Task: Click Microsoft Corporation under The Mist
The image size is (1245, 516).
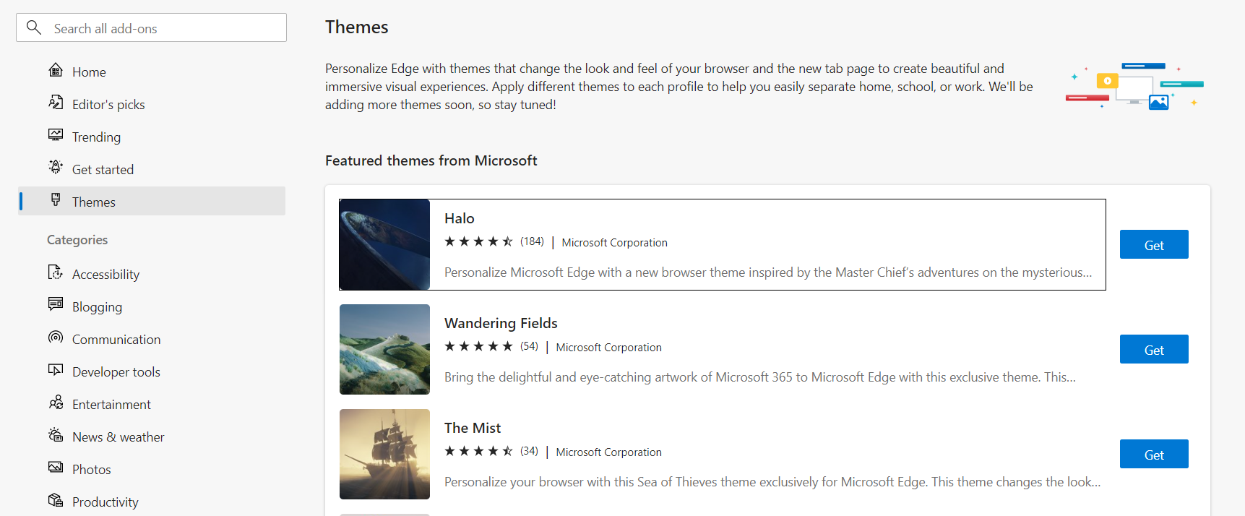Action: tap(608, 452)
